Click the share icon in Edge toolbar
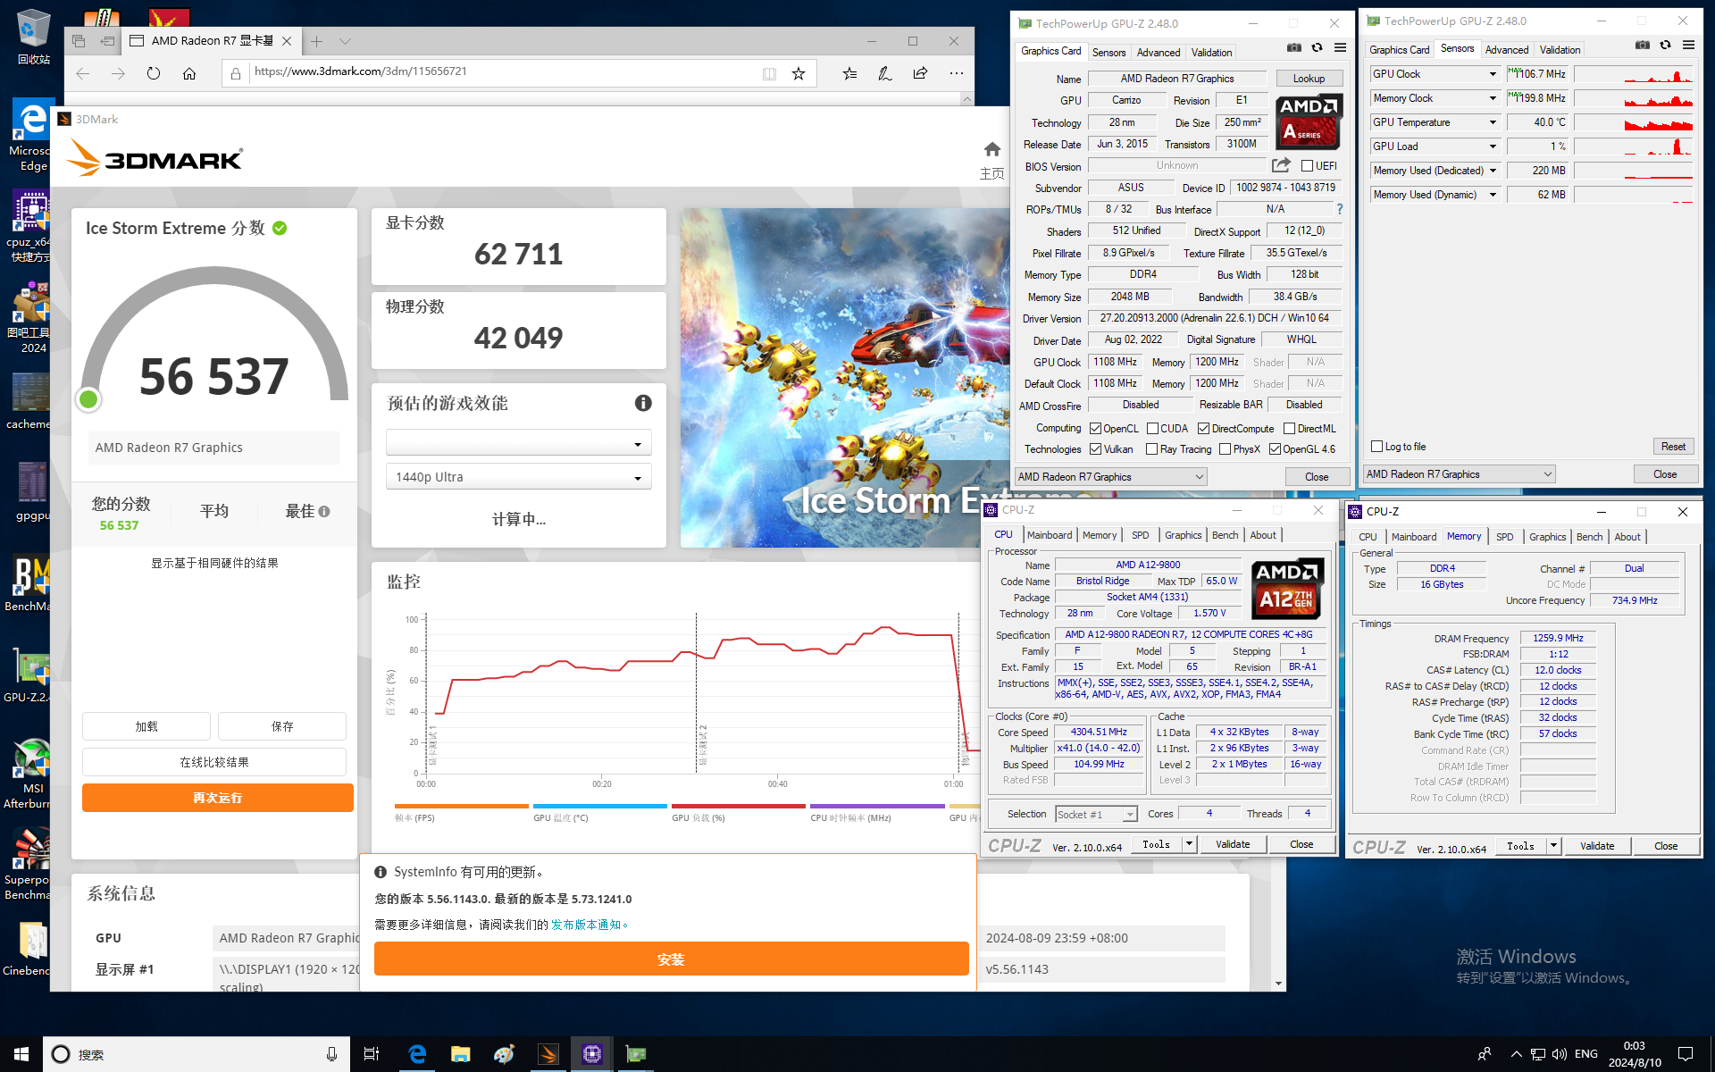The height and width of the screenshot is (1072, 1715). tap(920, 73)
